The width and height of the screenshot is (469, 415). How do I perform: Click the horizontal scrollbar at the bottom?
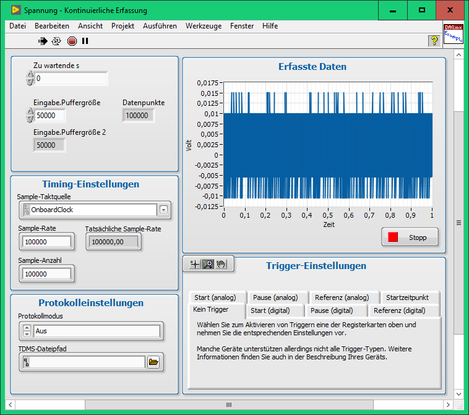pyautogui.click(x=228, y=405)
